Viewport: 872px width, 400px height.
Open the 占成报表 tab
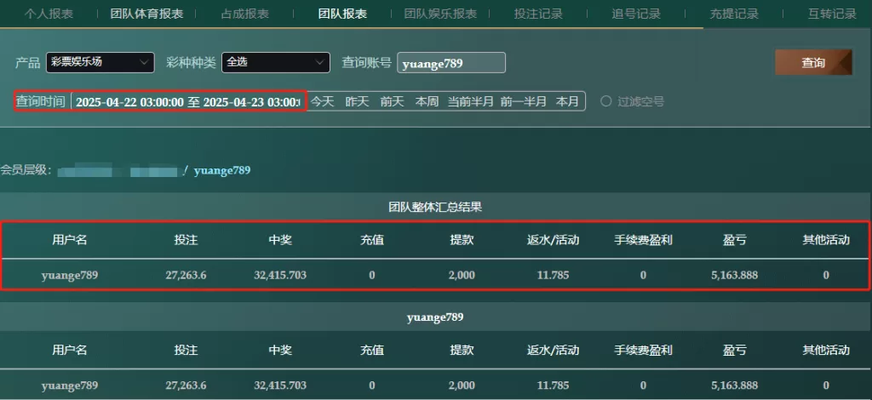pyautogui.click(x=238, y=14)
